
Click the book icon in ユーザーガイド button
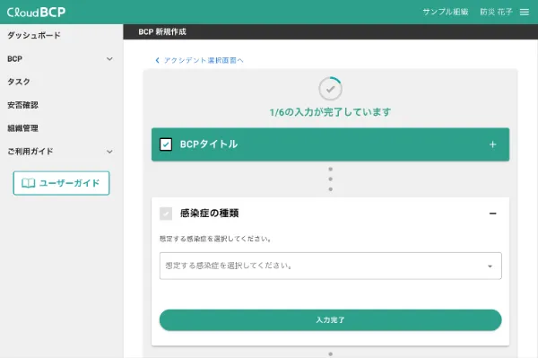tap(28, 183)
